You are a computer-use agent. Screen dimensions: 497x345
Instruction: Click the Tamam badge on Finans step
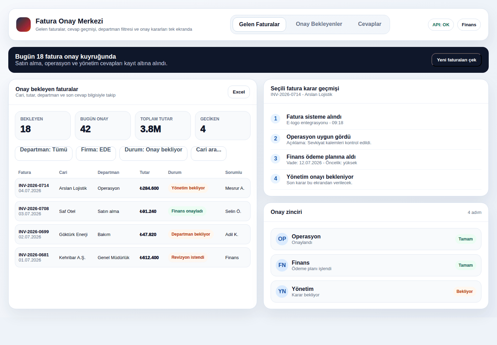click(x=466, y=265)
